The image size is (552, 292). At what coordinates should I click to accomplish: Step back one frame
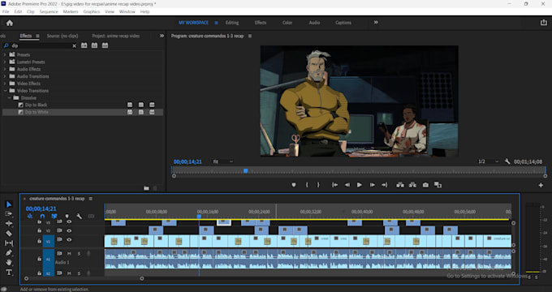tap(347, 185)
